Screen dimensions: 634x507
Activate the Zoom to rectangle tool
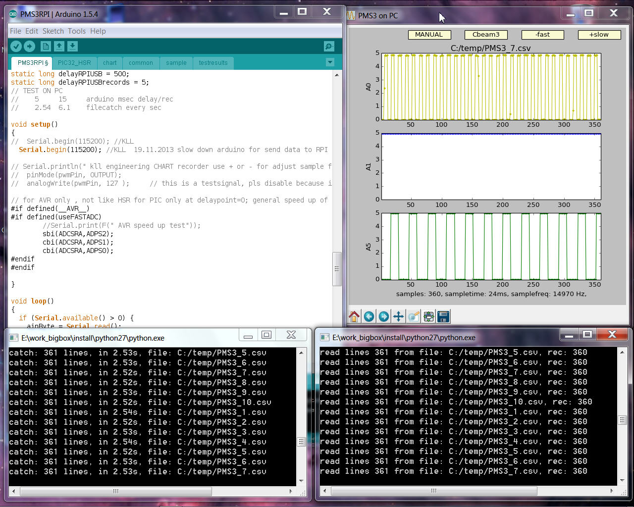(414, 316)
